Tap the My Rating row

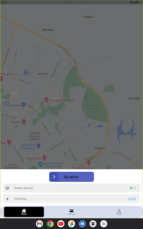tap(71, 199)
